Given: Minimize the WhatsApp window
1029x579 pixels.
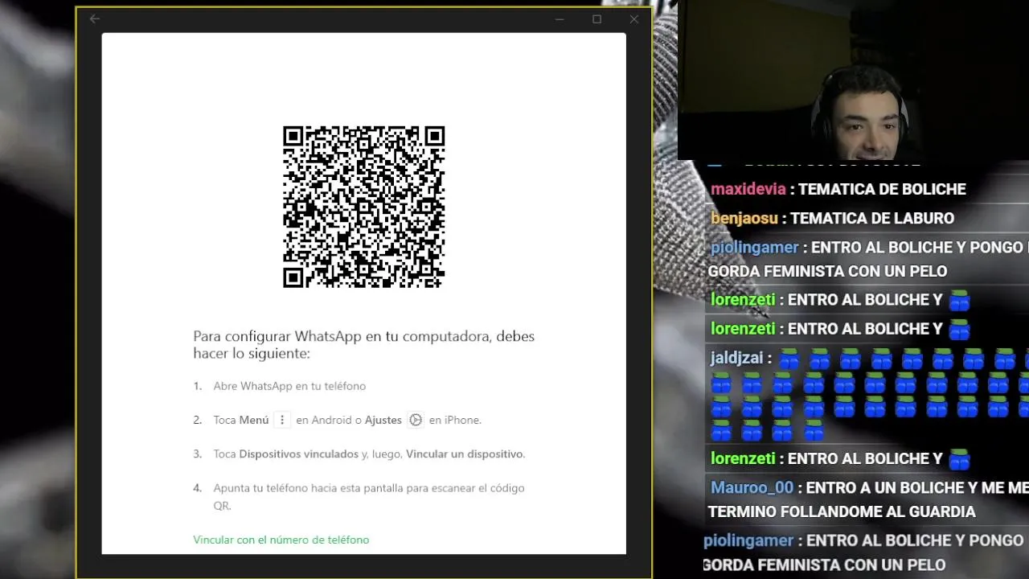Looking at the screenshot, I should point(560,19).
